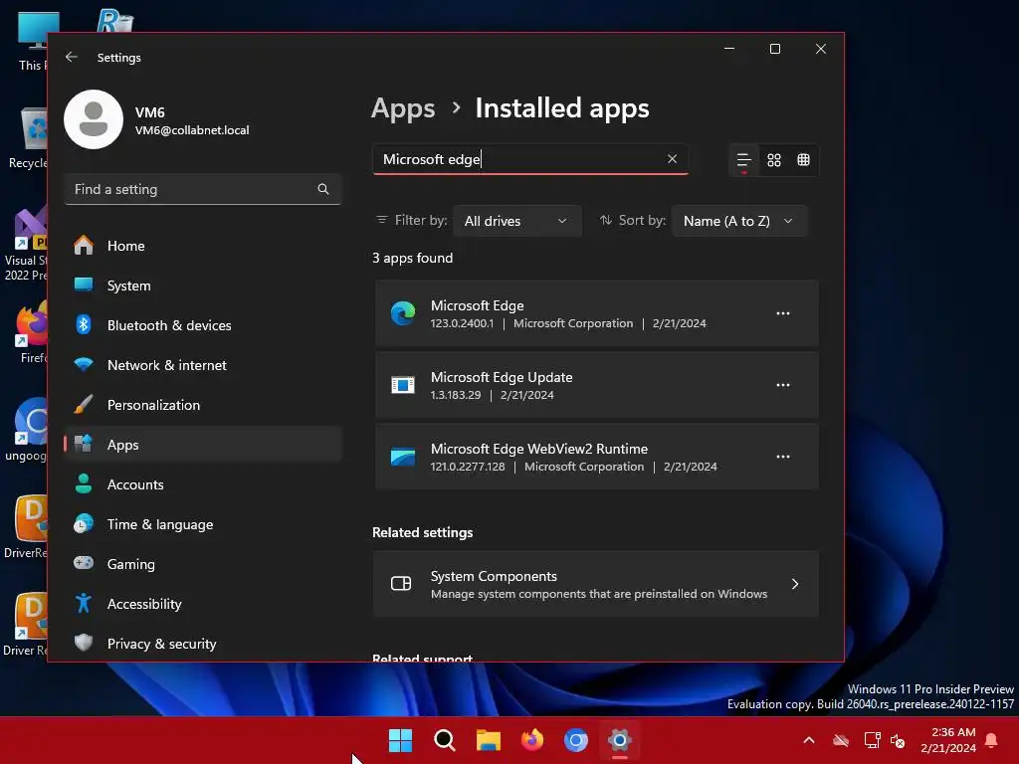This screenshot has height=764, width=1019.
Task: Click the Apps breadcrumb link
Action: coord(403,108)
